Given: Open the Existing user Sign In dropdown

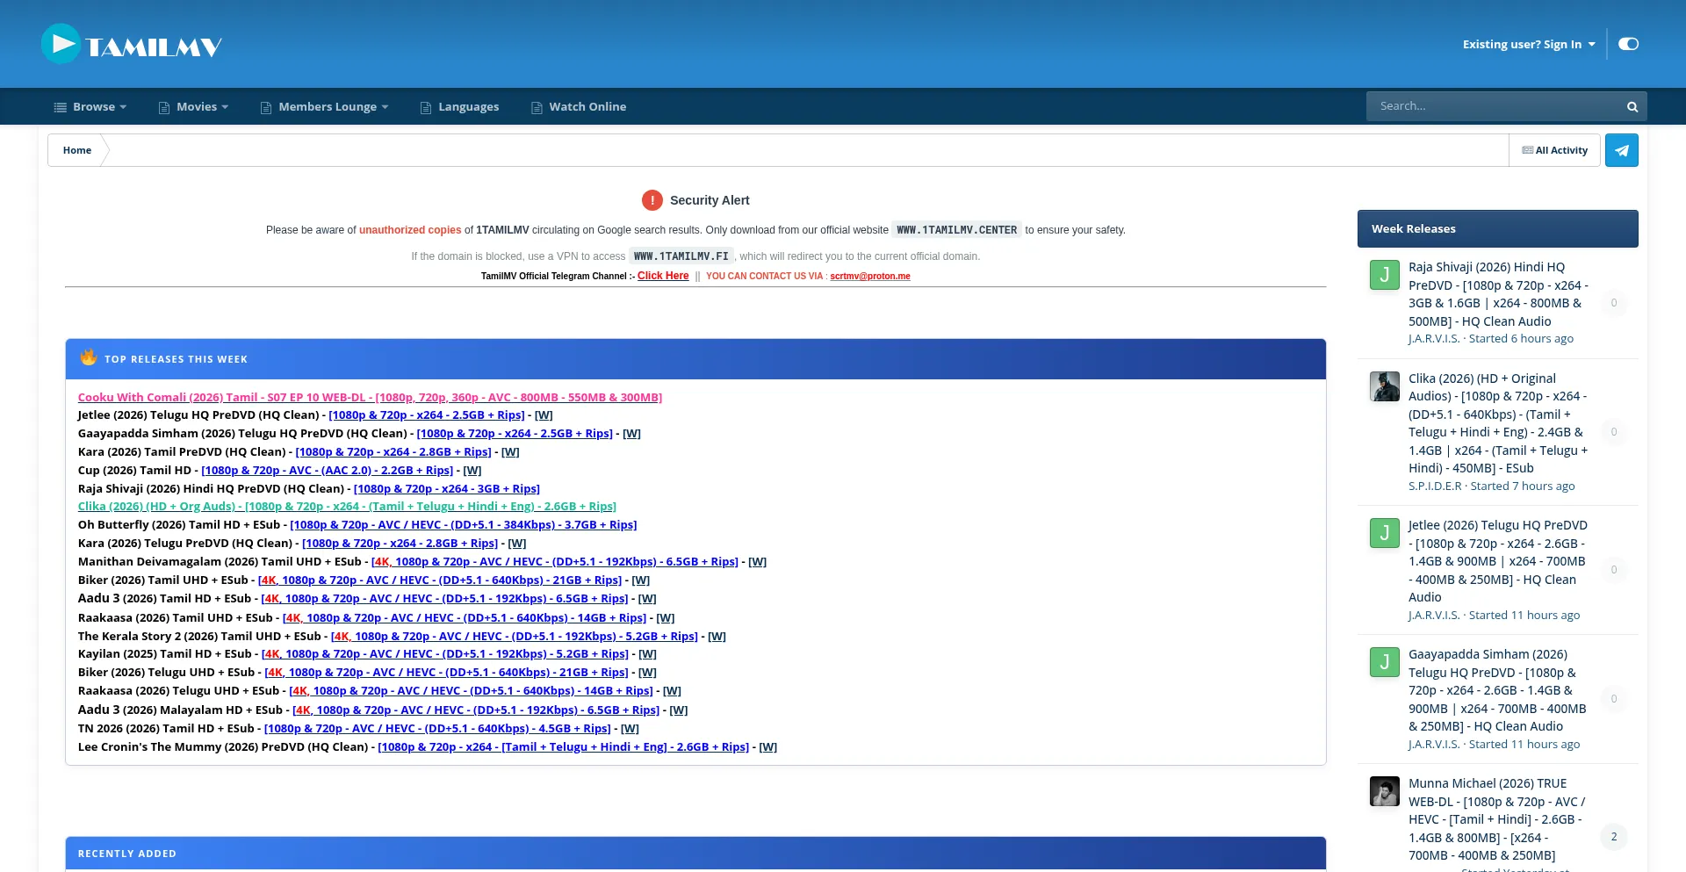Looking at the screenshot, I should (x=1529, y=44).
